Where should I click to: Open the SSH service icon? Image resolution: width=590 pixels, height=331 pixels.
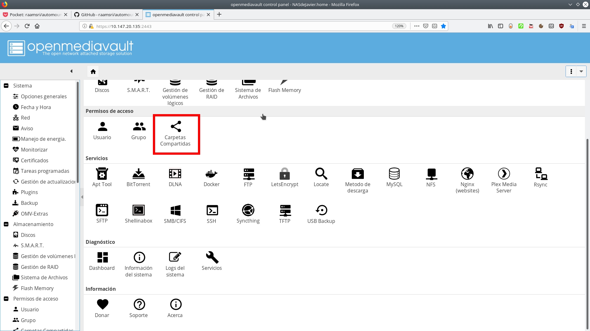click(212, 214)
